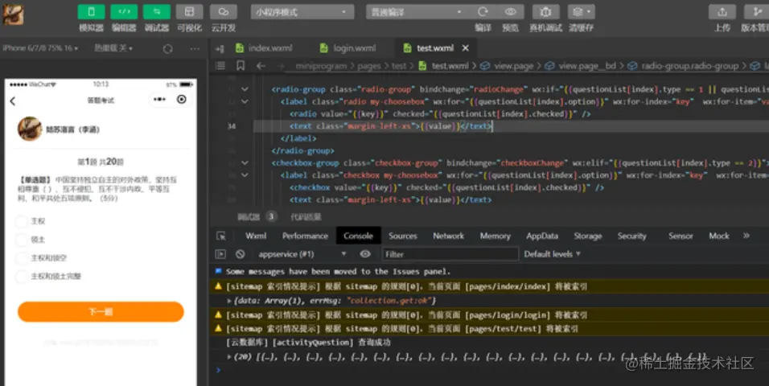Collapse the checkbox-group code fold chevron
Screen dimensions: 769x386
click(x=245, y=162)
